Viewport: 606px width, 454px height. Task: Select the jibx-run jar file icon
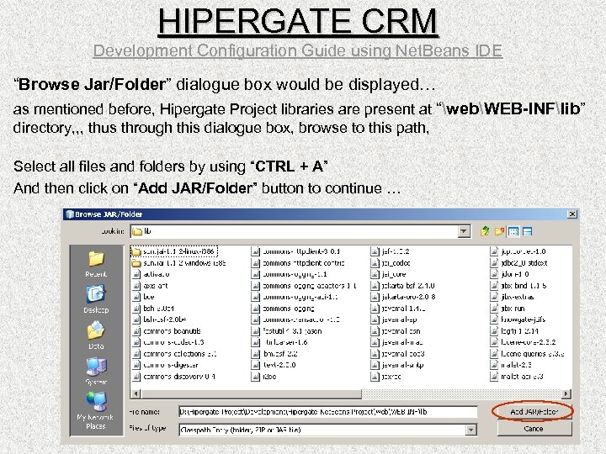[494, 309]
